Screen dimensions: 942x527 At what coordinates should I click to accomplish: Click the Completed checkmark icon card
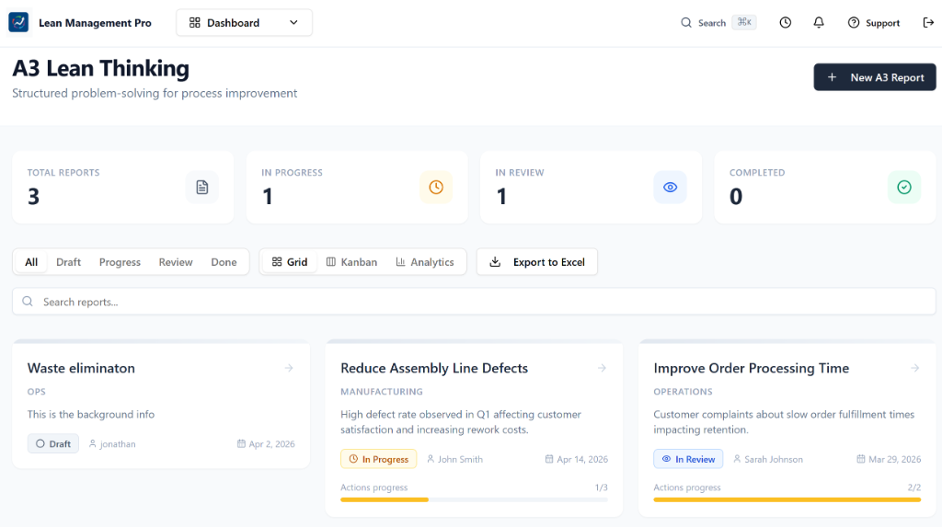[x=904, y=188]
